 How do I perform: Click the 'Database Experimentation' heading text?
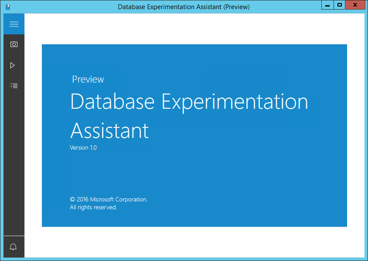pyautogui.click(x=189, y=102)
